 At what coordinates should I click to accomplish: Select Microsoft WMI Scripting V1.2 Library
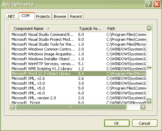78,69
